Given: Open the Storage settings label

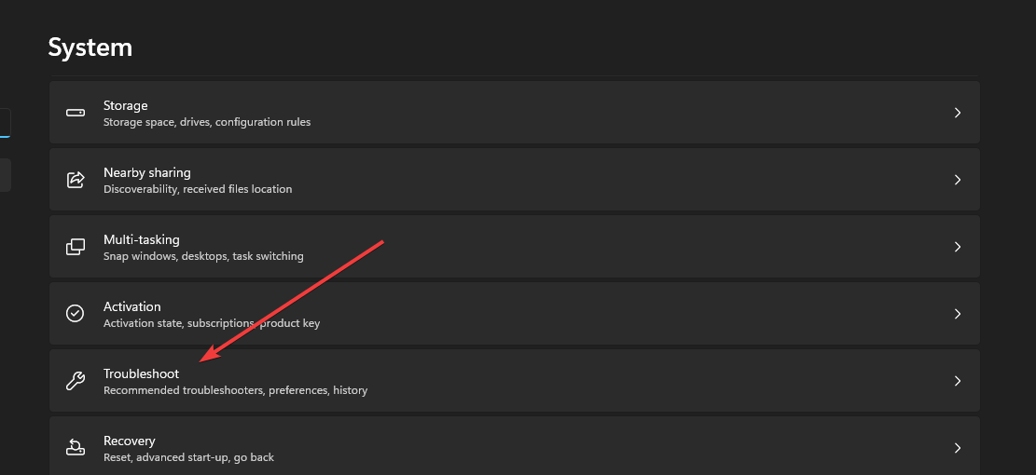Looking at the screenshot, I should [126, 105].
